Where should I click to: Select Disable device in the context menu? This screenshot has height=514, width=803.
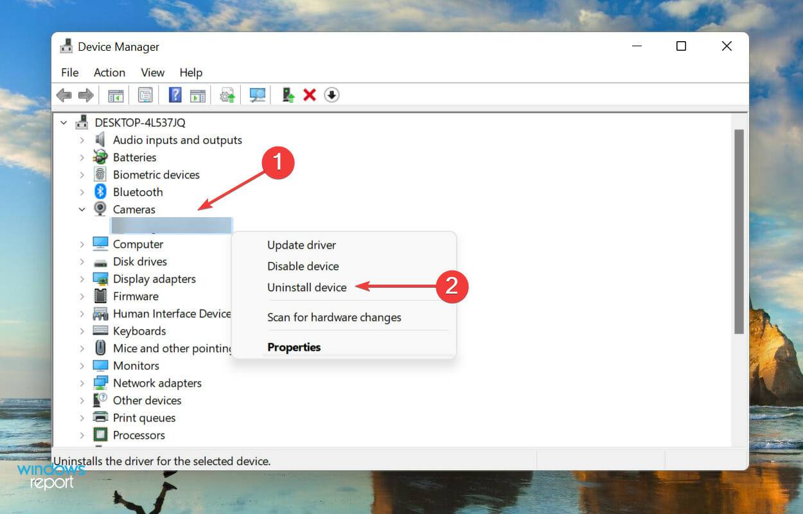(x=303, y=266)
